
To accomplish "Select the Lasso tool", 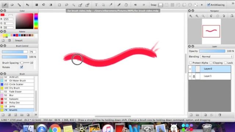I will pos(66,5).
